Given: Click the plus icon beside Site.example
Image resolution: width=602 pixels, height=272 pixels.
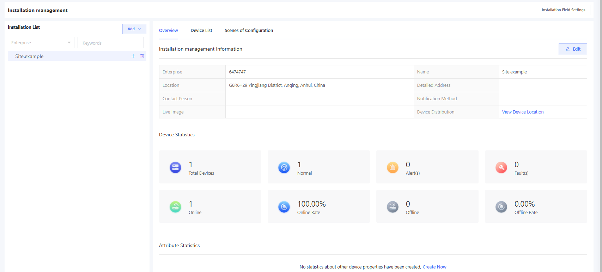Looking at the screenshot, I should coord(133,56).
